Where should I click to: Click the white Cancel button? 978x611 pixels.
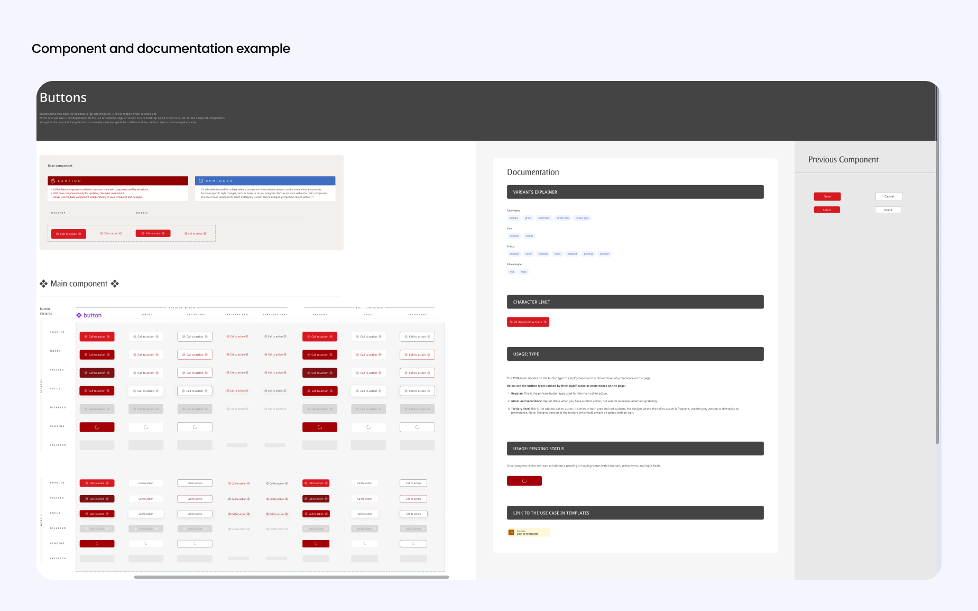coord(889,197)
